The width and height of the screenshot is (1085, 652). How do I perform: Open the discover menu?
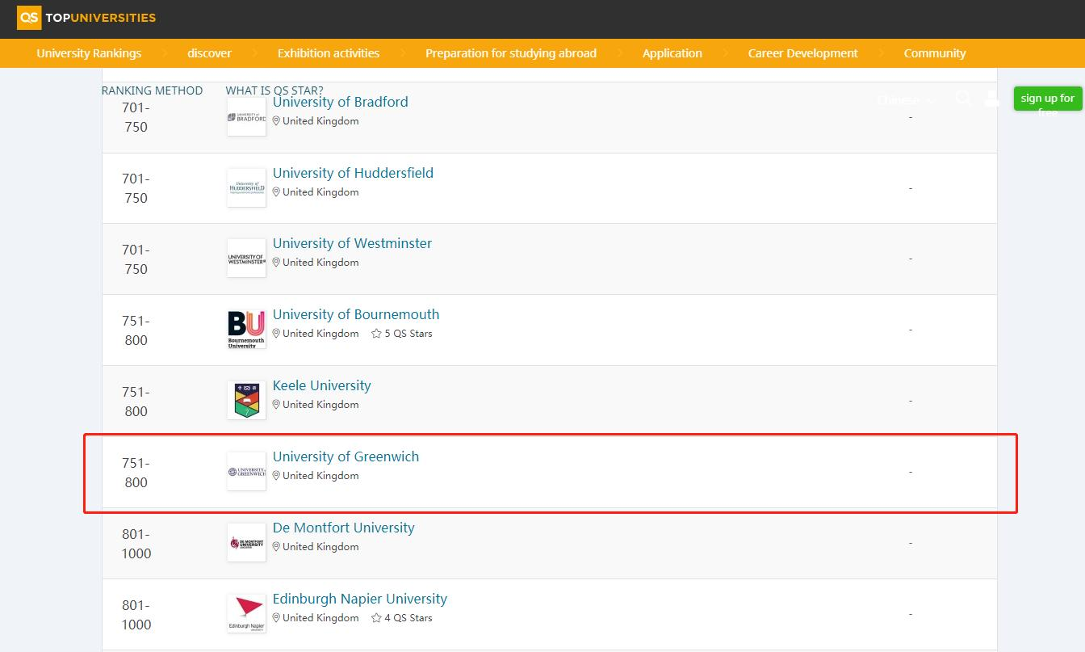[209, 53]
